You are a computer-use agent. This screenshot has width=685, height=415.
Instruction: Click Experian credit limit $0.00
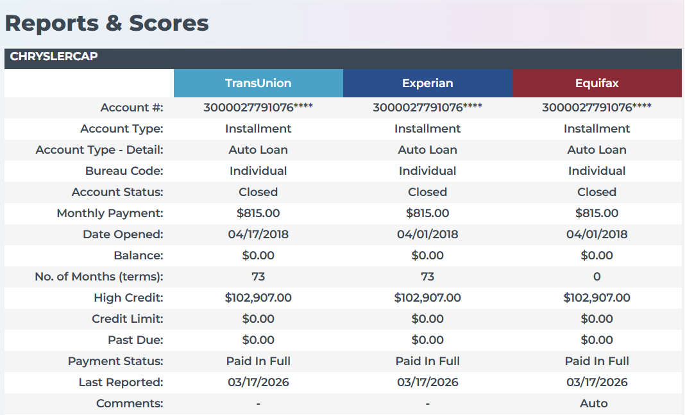pyautogui.click(x=428, y=319)
